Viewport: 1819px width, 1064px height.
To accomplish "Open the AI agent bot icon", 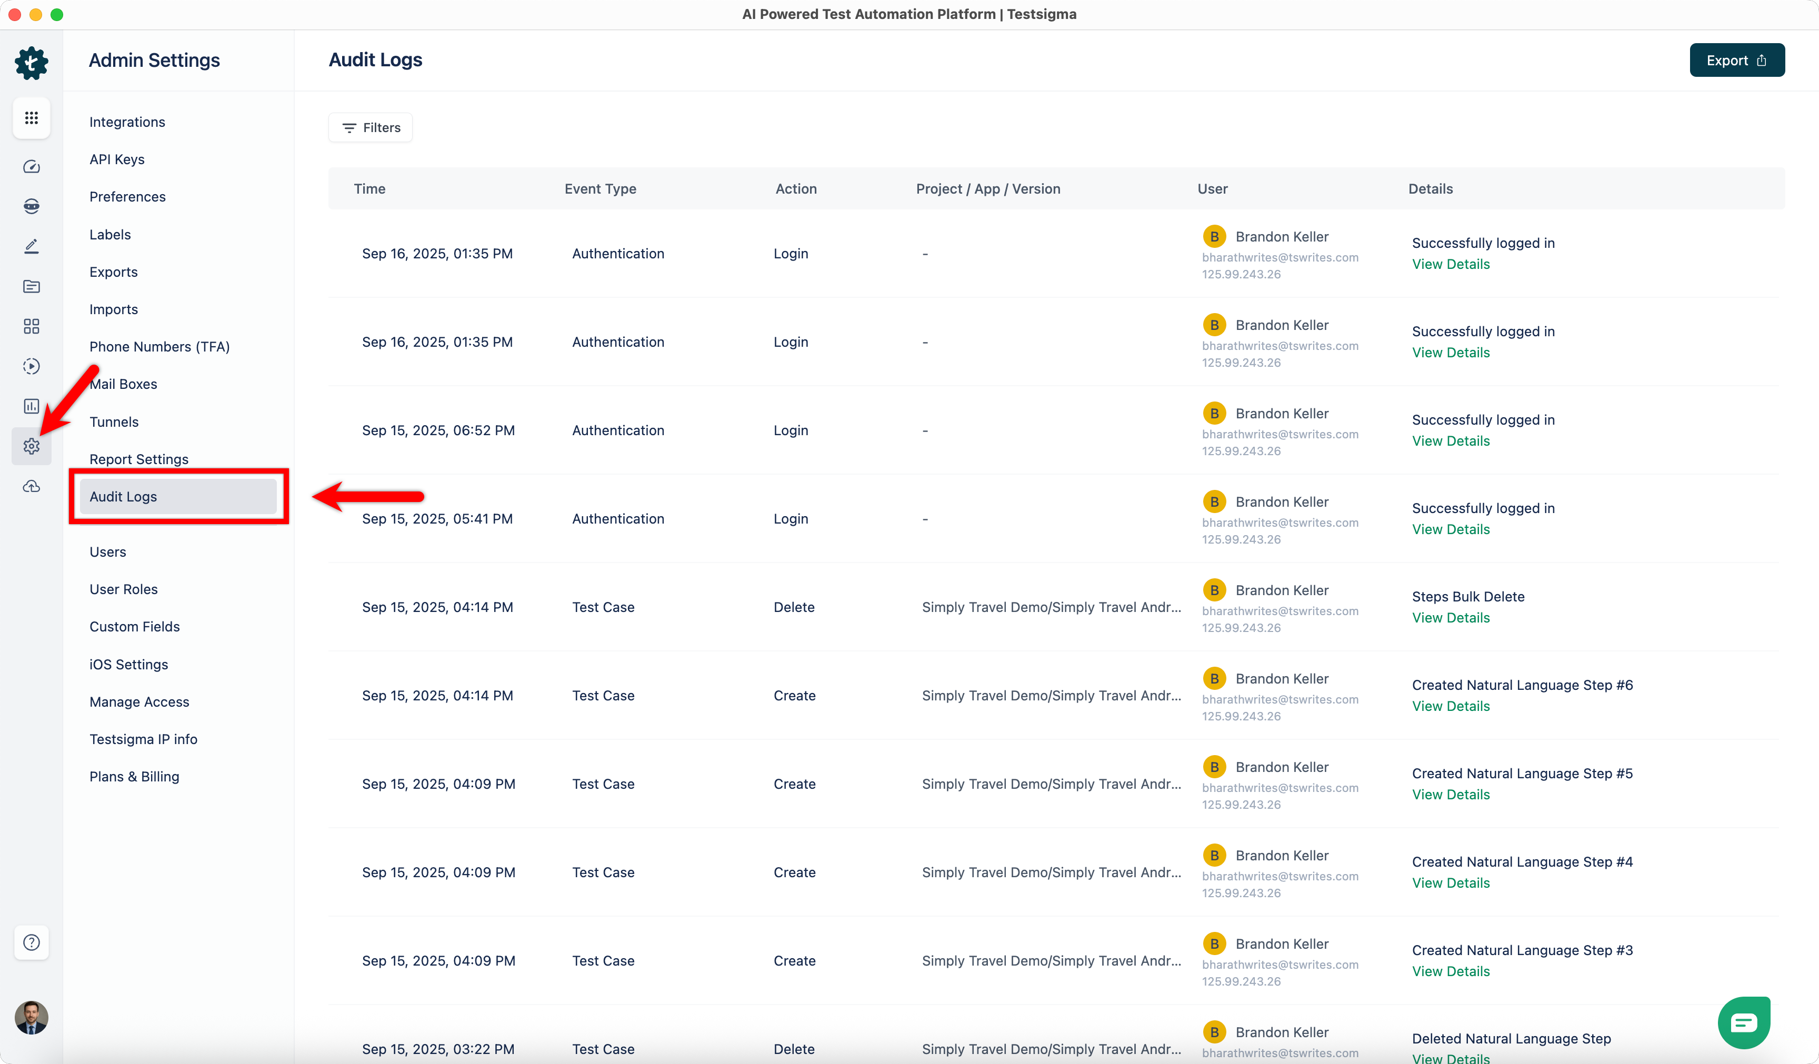I will (31, 206).
